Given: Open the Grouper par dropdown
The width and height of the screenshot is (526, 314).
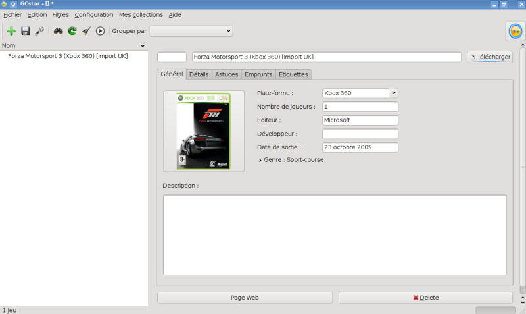Looking at the screenshot, I should [191, 31].
